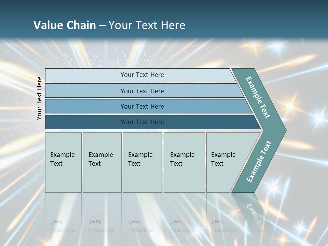
Task: Click the reflected text under the third box
Action: point(140,226)
